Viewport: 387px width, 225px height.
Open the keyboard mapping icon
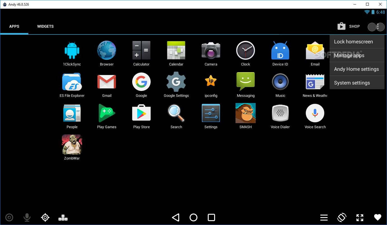(63, 217)
